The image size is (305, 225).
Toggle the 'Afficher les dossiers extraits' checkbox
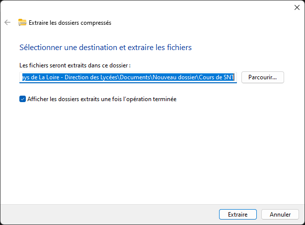point(22,99)
